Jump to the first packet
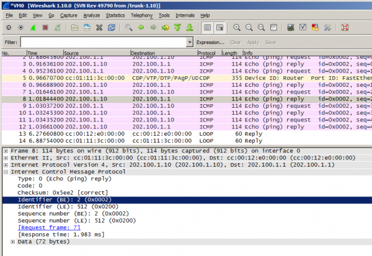372x256 pixels. (177, 27)
